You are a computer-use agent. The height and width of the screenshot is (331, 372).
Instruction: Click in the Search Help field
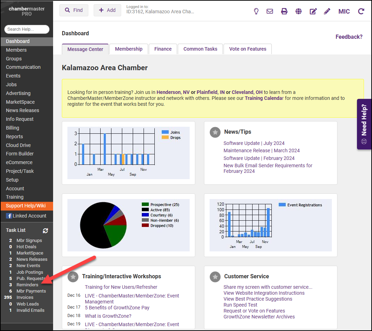tap(27, 29)
